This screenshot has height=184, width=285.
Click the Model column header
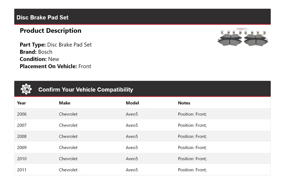pos(132,103)
